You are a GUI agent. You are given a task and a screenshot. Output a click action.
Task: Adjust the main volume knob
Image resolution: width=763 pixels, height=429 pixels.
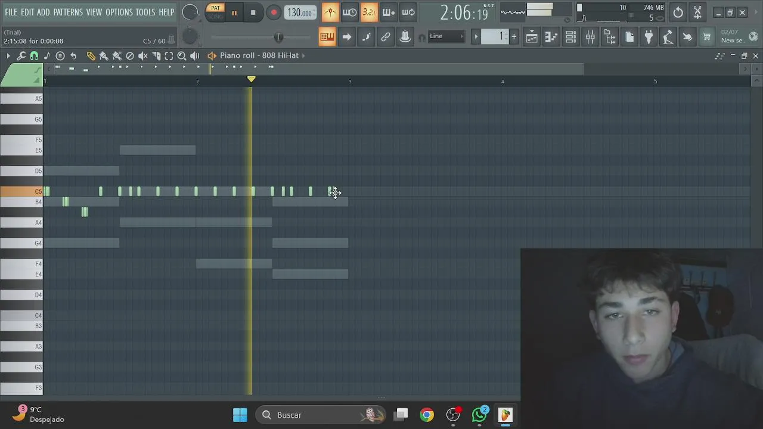(x=190, y=12)
